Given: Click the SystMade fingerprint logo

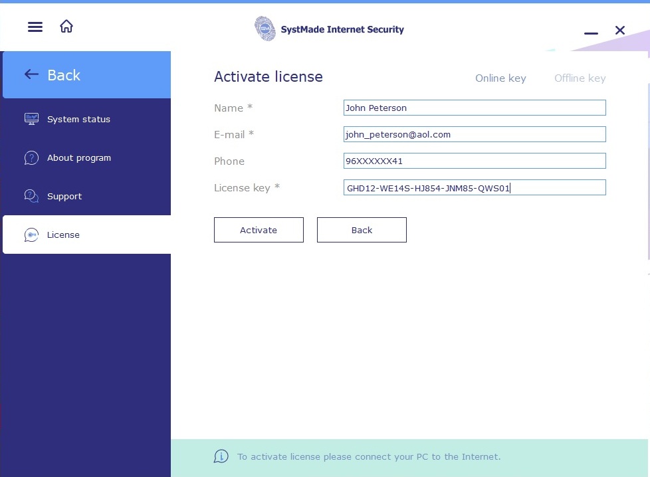Looking at the screenshot, I should coord(265,29).
